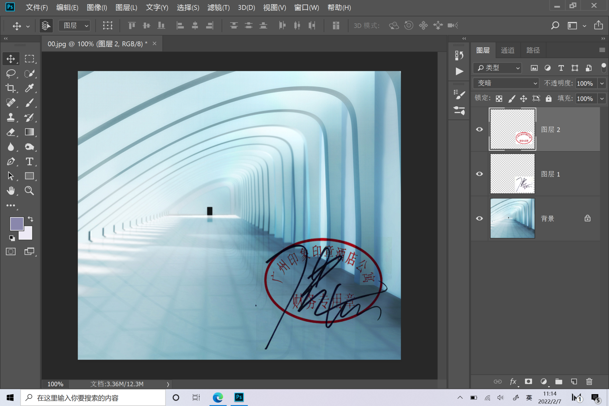This screenshot has width=609, height=406.
Task: Open the 文件(F) menu
Action: (x=37, y=7)
